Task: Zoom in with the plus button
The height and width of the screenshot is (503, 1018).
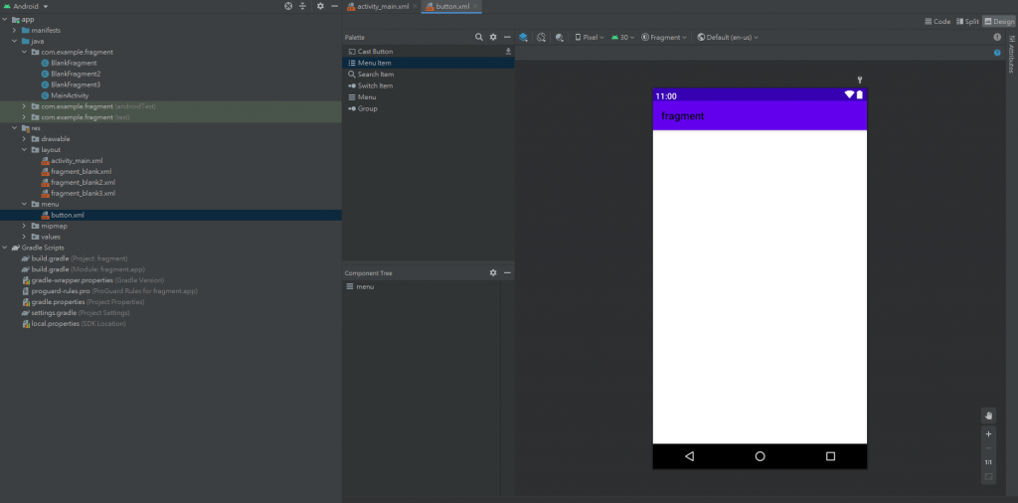Action: [x=988, y=434]
